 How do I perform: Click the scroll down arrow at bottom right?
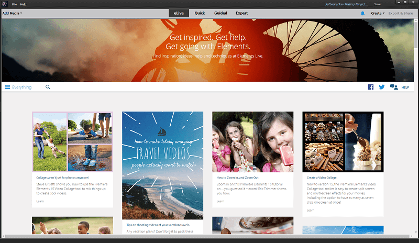[x=416, y=233]
